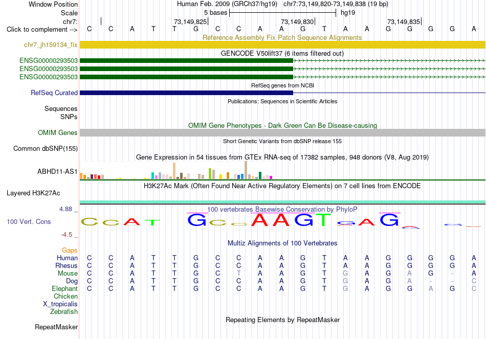Click the 'Click to complement -->' label
486x339 pixels.
click(x=42, y=30)
